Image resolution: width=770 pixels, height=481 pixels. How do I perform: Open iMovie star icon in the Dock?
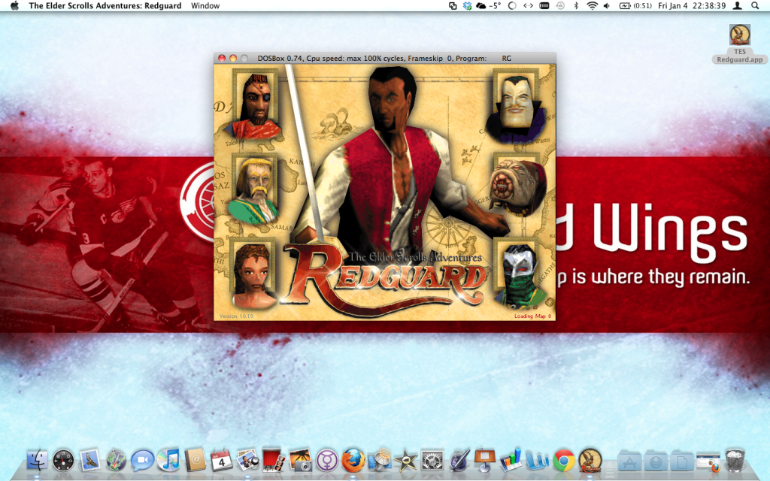coord(405,461)
